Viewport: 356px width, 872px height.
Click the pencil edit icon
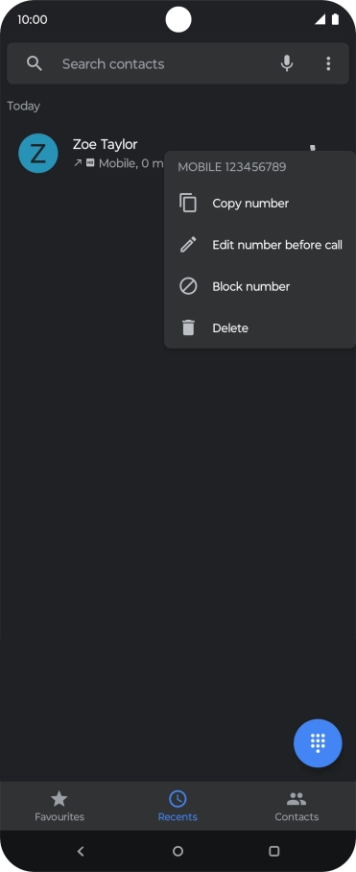pyautogui.click(x=188, y=245)
